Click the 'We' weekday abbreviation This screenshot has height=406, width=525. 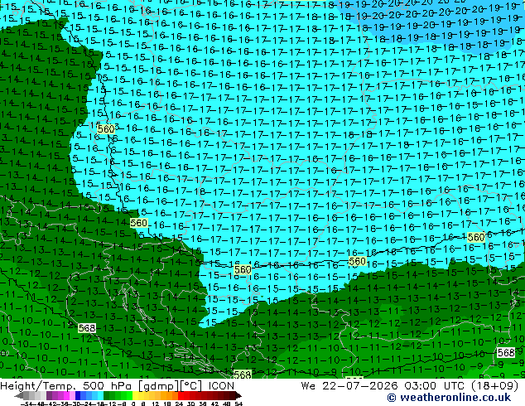pos(308,386)
